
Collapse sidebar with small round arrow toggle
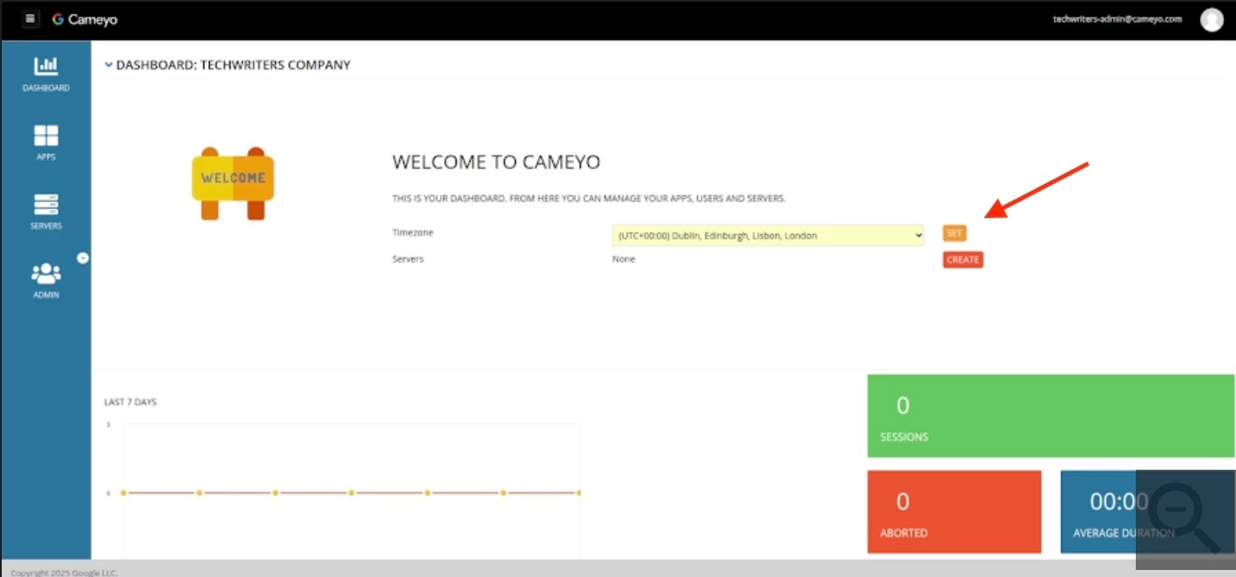83,258
